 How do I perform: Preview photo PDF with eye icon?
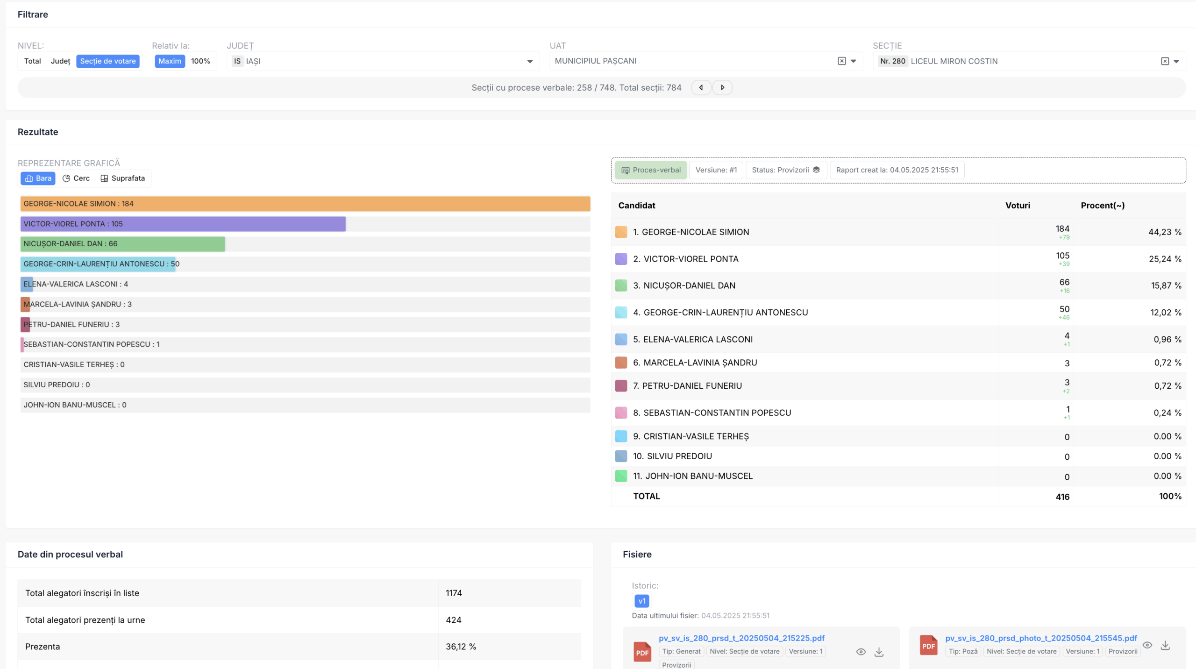point(1147,645)
